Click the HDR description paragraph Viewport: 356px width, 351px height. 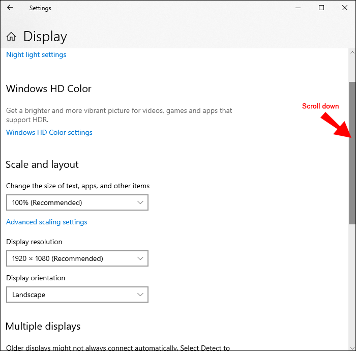point(119,115)
